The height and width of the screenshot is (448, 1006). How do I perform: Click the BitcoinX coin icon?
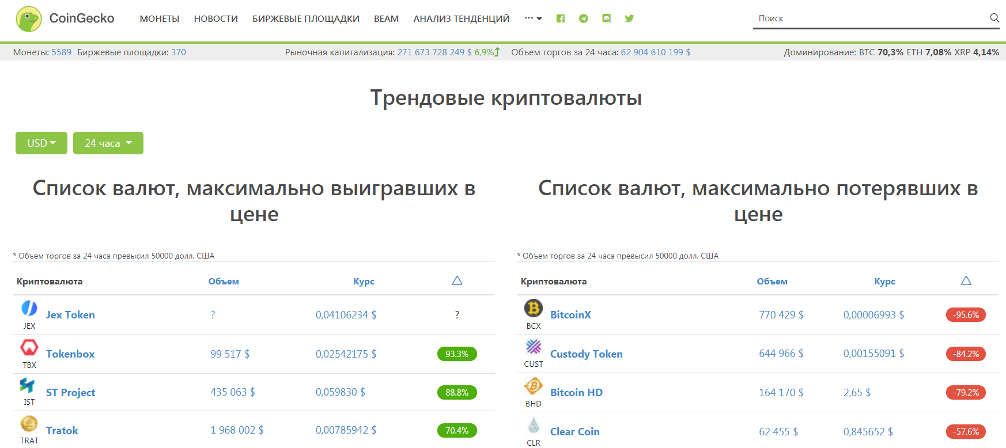click(533, 309)
